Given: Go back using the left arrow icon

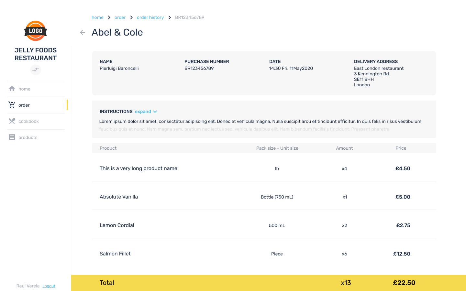Looking at the screenshot, I should click(x=83, y=32).
